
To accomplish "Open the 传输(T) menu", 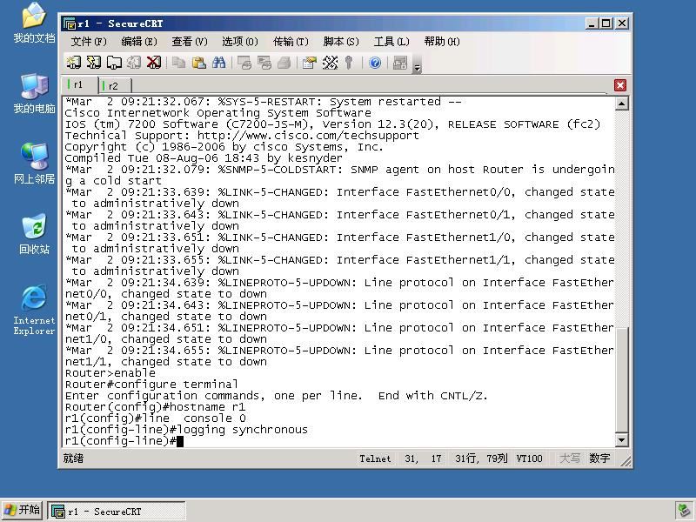I will 291,42.
